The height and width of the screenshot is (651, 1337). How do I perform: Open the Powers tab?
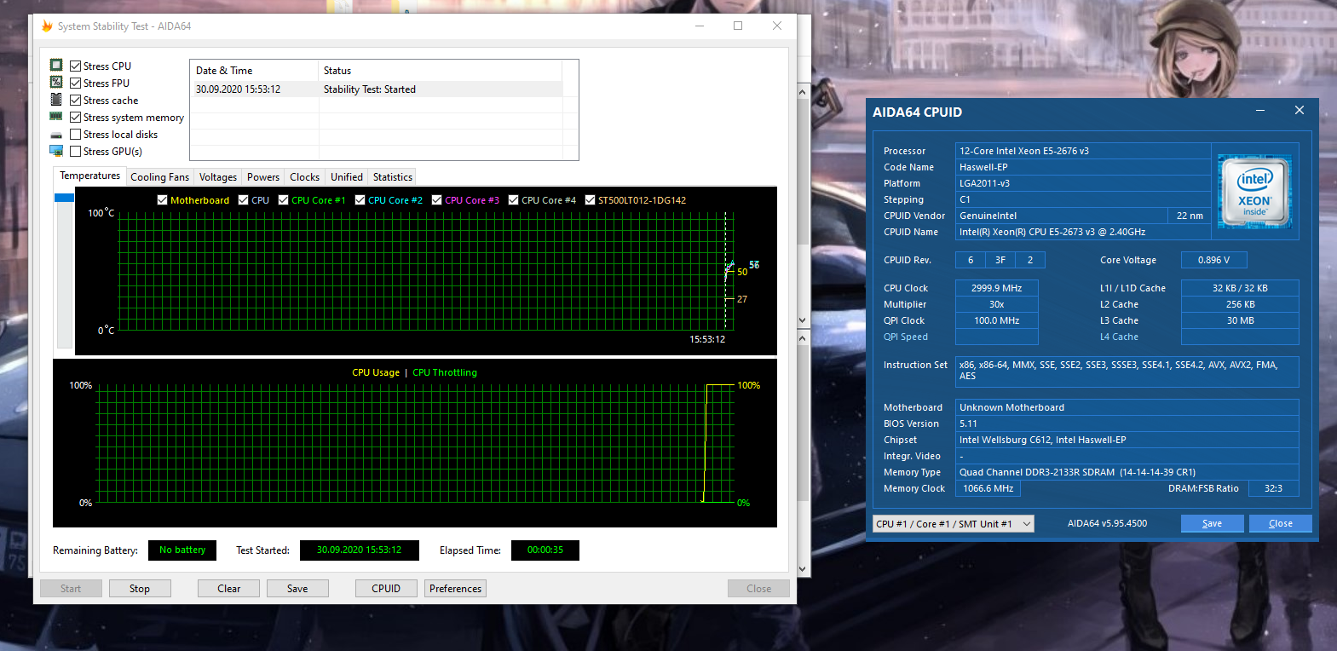tap(263, 177)
